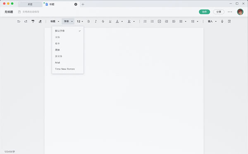The width and height of the screenshot is (248, 154).
Task: Click the redo arrow icon
Action: coord(26,22)
